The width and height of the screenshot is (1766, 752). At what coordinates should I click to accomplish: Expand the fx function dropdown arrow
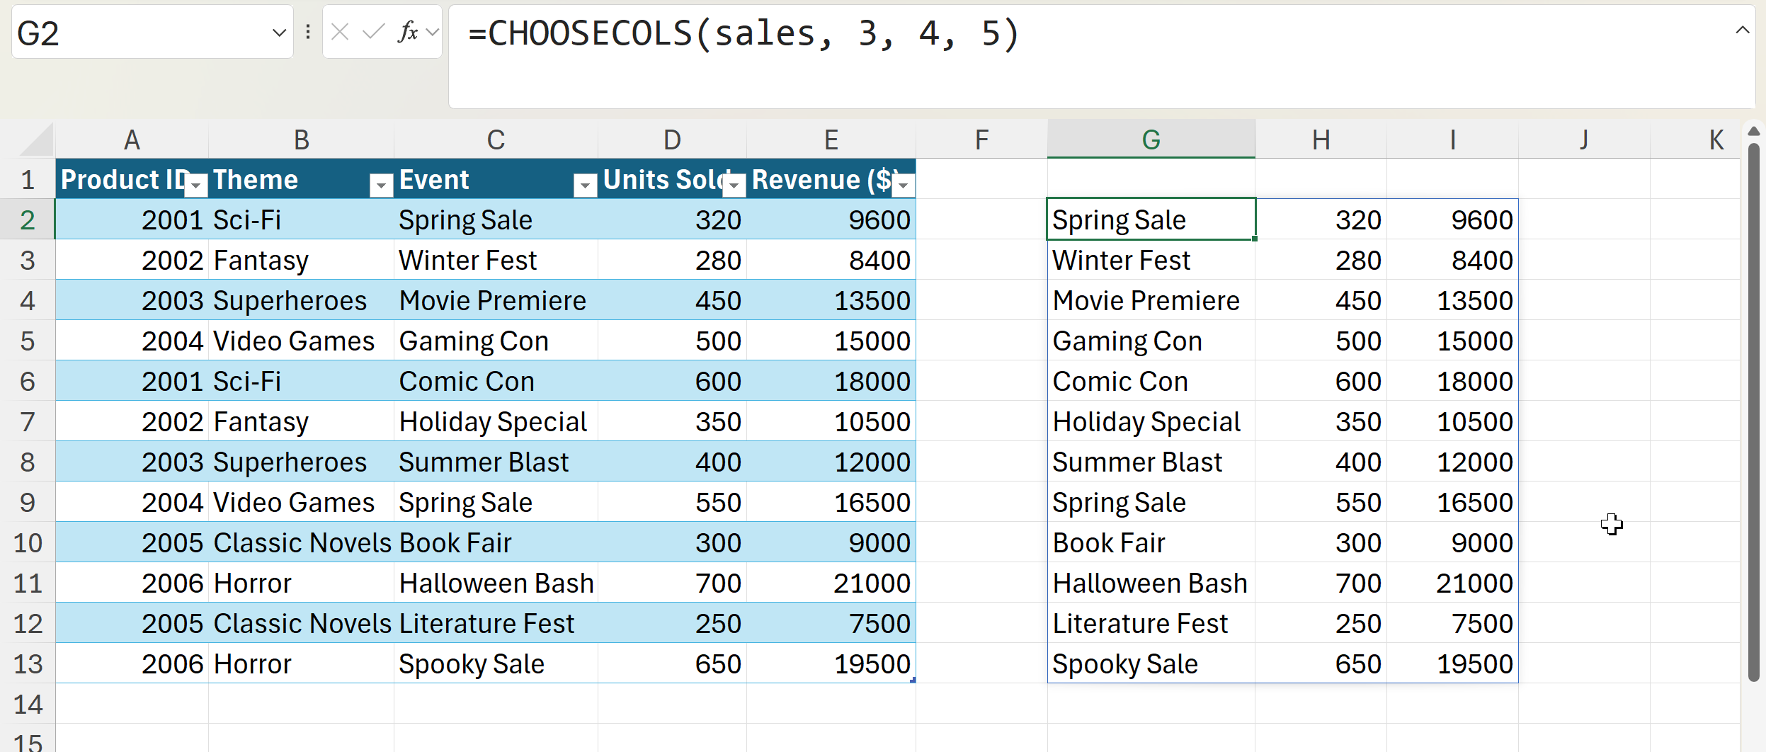[x=433, y=32]
